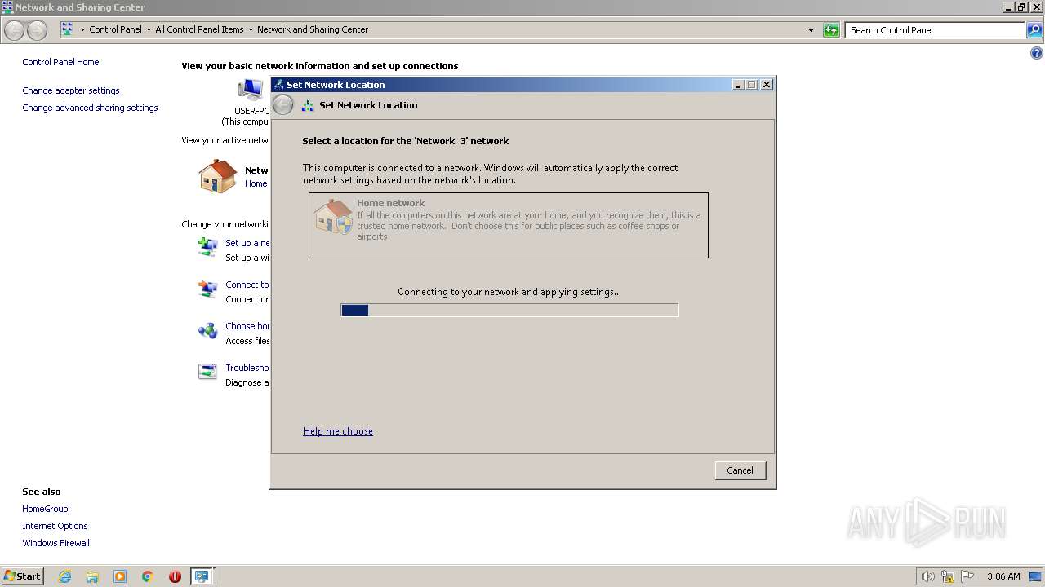Click the explorer Forward navigation button
The height and width of the screenshot is (587, 1045).
(37, 30)
